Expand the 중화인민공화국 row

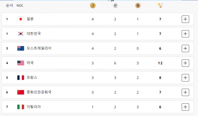[x=185, y=92]
